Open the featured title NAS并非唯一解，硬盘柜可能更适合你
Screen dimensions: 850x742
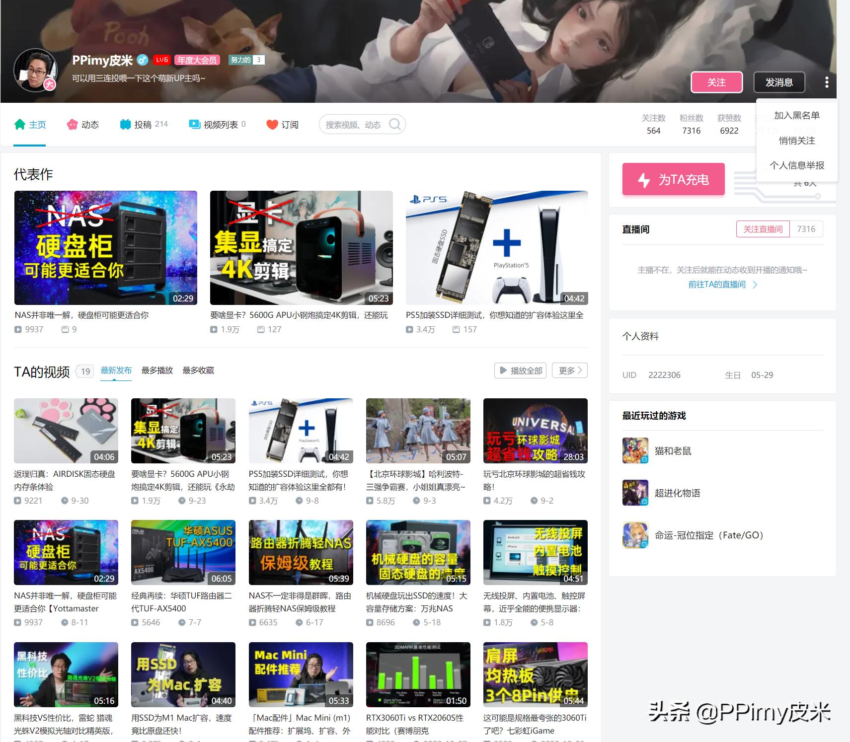pos(81,315)
